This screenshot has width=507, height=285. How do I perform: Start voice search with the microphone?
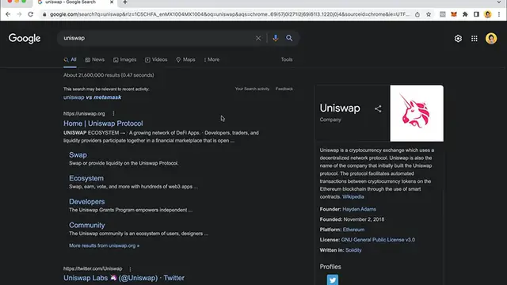(x=276, y=38)
